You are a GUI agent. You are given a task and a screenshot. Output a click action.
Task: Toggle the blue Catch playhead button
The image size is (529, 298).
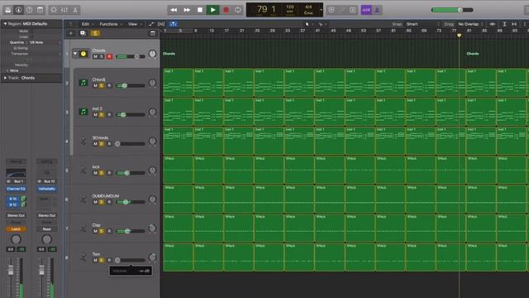click(173, 24)
